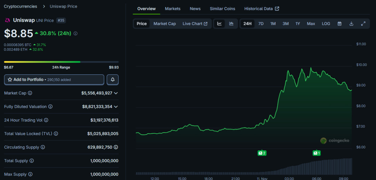376x180 pixels.
Task: Click the Add to Portfolio button
Action: click(x=54, y=80)
